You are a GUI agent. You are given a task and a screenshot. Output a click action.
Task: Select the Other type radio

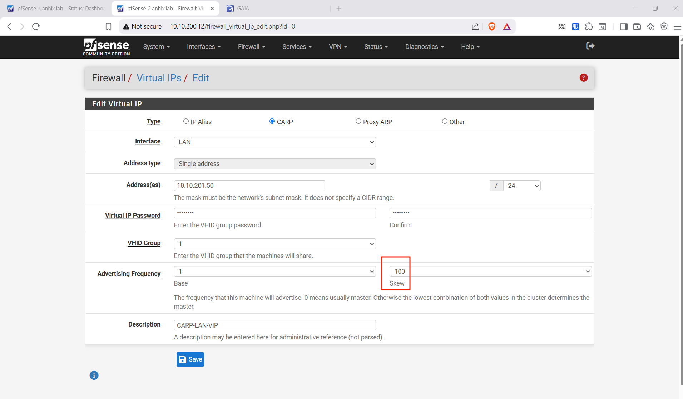[x=445, y=121]
